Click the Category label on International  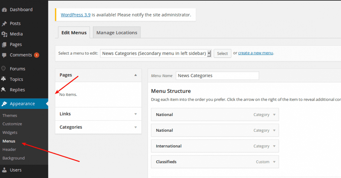[262, 146]
